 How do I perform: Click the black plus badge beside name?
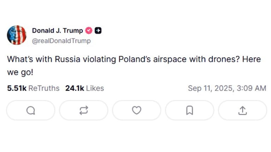point(98,31)
